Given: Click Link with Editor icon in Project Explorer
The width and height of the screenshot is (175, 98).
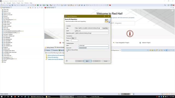Looking at the screenshot, I should pyautogui.click(x=30, y=8).
